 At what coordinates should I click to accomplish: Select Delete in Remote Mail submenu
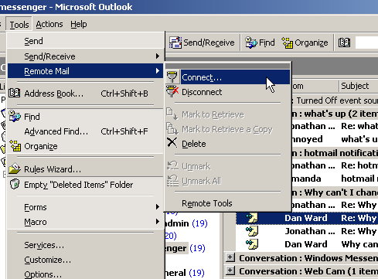pyautogui.click(x=227, y=144)
